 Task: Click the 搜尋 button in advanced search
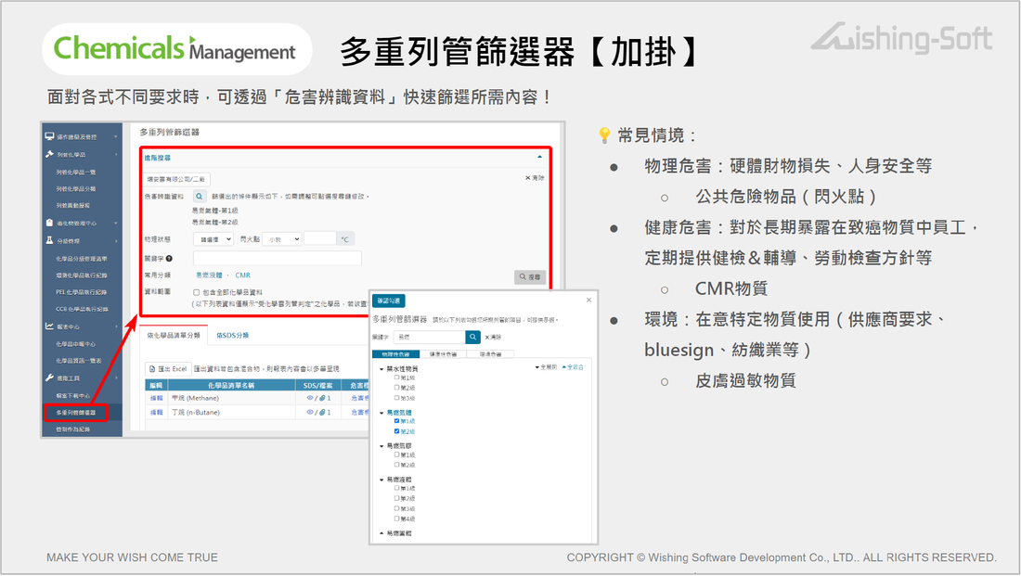(x=529, y=276)
